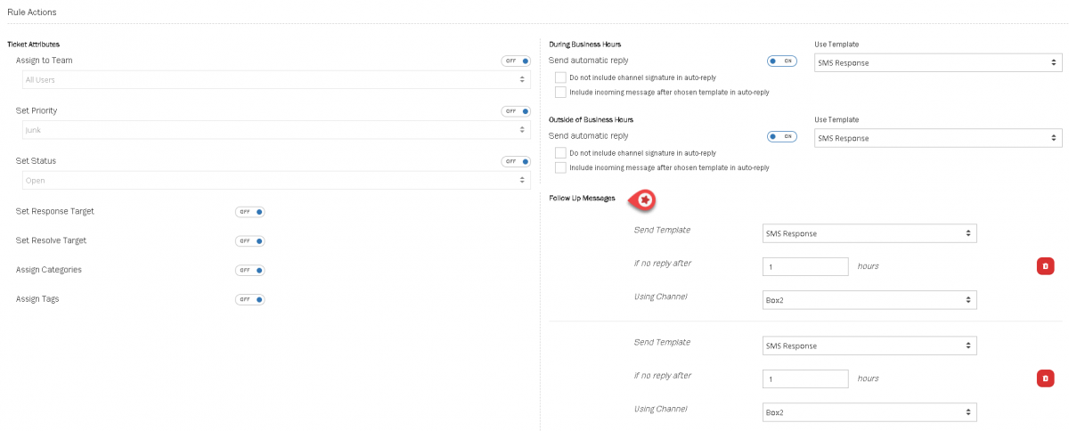
Task: Delete the second follow-up message
Action: [1045, 378]
